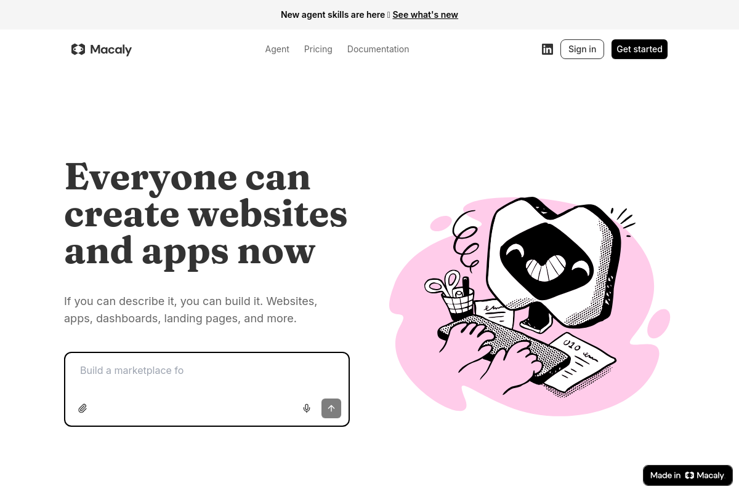Focus the Build a marketplace prompt field
Image resolution: width=739 pixels, height=492 pixels.
click(206, 375)
